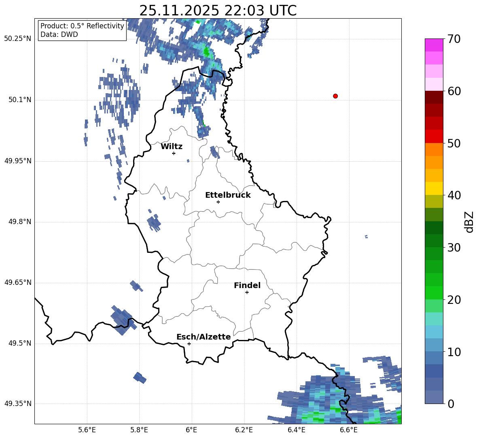
Task: Click the 40 tick on the colorbar
Action: pos(454,195)
